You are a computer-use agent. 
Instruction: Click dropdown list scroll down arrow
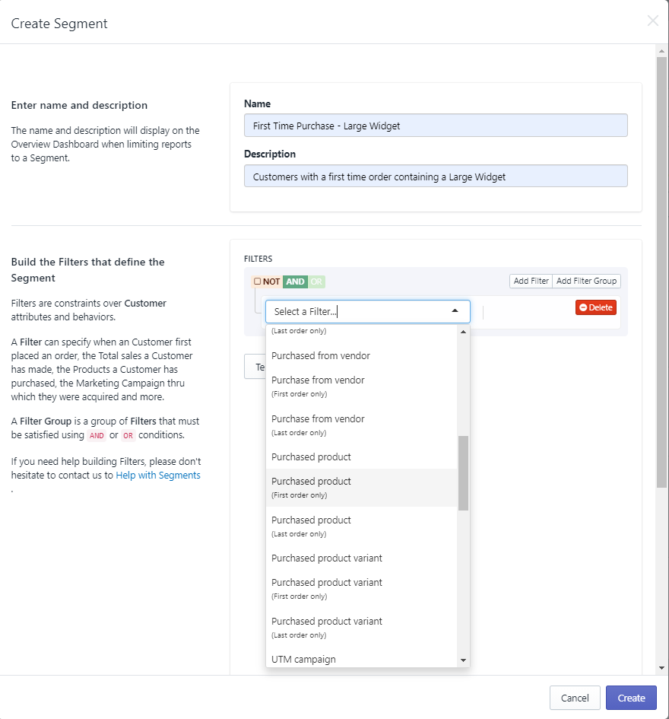coord(463,660)
